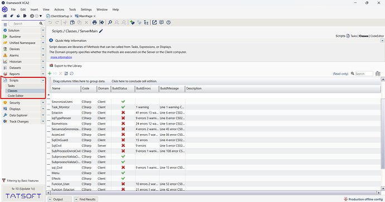Select the SincronizaUsers row name
The image size is (385, 202).
(x=62, y=102)
